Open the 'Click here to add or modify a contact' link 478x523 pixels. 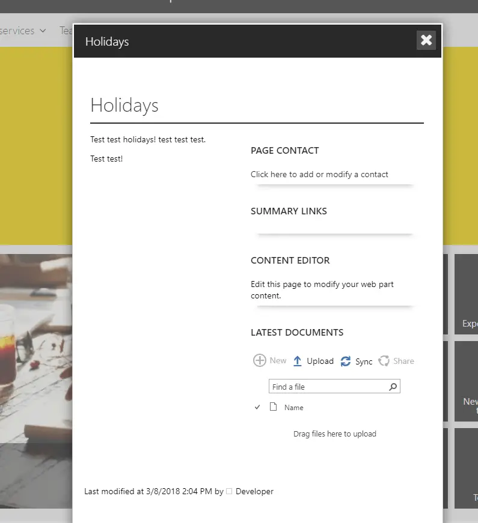[x=319, y=174]
